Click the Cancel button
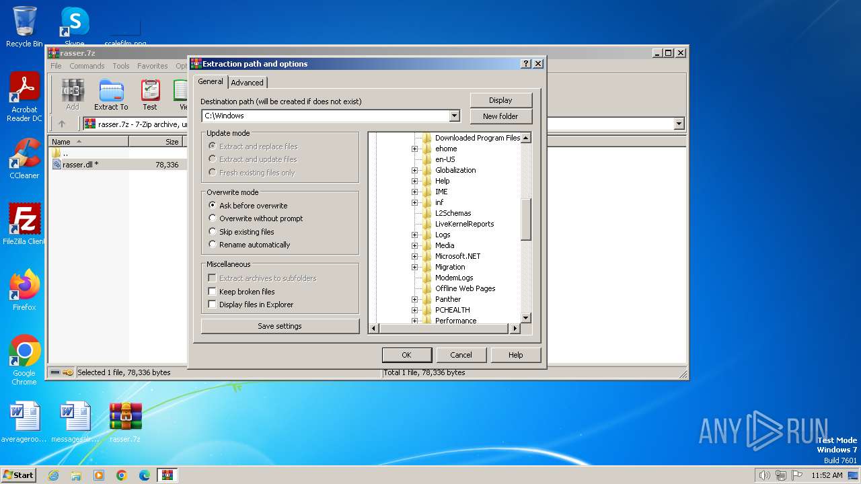This screenshot has height=484, width=861. click(461, 355)
